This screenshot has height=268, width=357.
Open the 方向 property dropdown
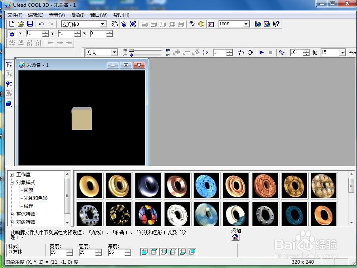coord(114,52)
